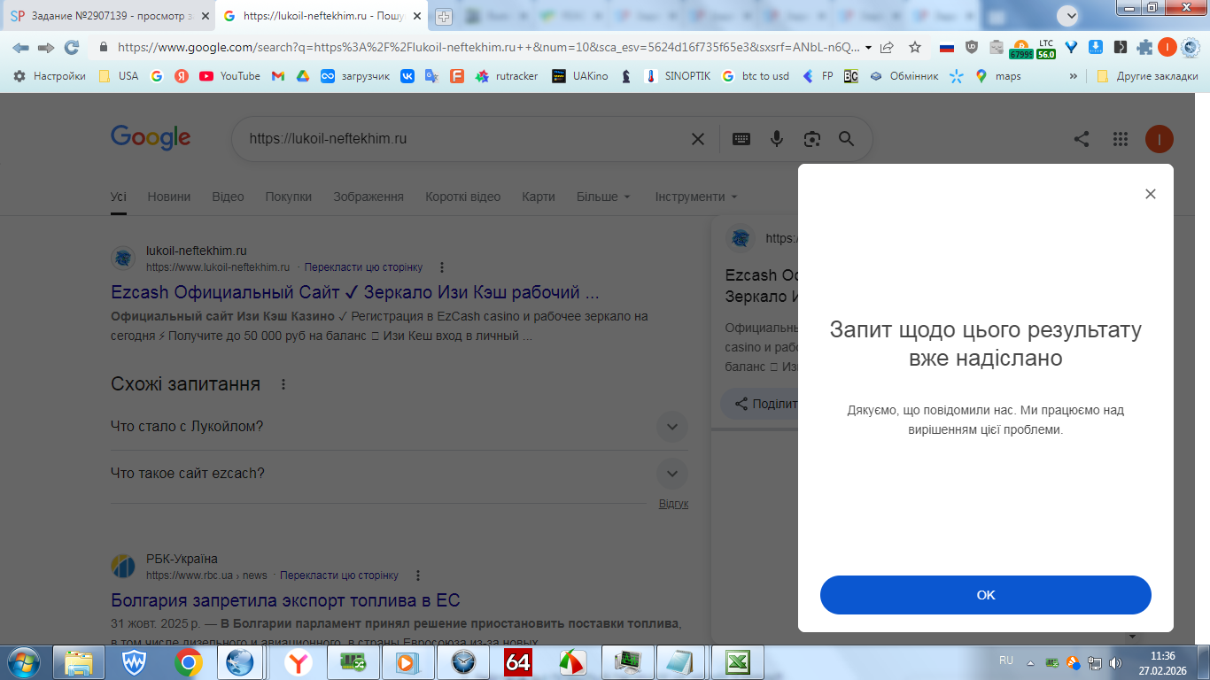Click the Extensions puzzle icon

point(1144,47)
